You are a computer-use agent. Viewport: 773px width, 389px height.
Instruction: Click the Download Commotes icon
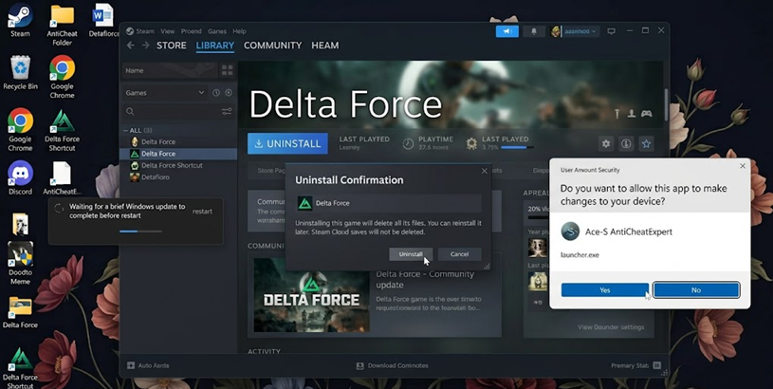pyautogui.click(x=359, y=366)
